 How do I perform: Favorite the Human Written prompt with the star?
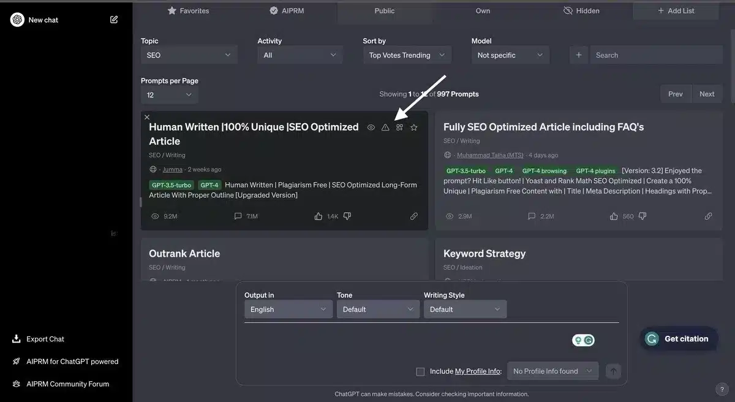pos(414,127)
